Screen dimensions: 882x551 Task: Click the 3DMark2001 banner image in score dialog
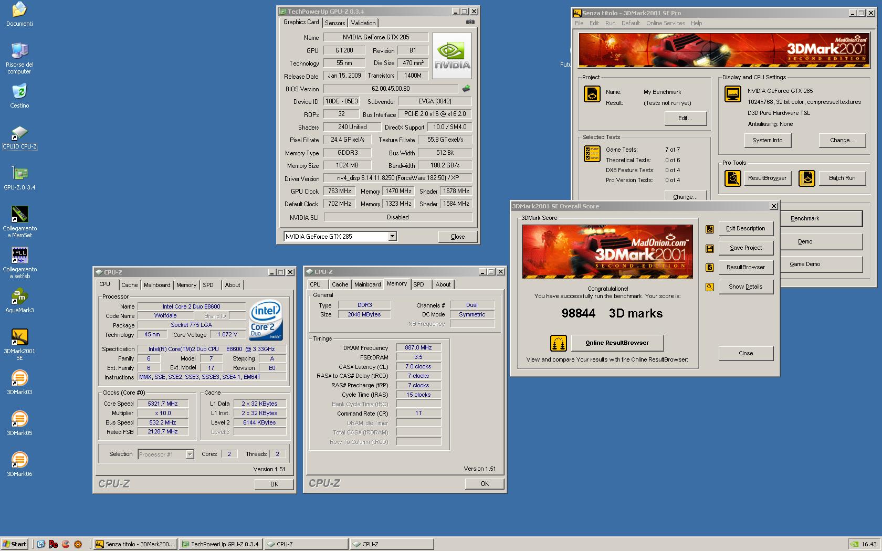607,252
